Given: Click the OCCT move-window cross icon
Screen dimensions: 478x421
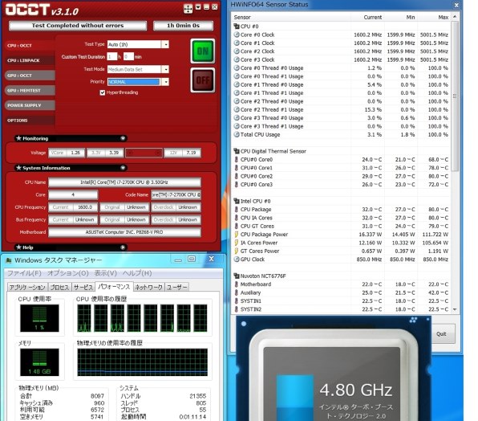Looking at the screenshot, I should click(188, 9).
